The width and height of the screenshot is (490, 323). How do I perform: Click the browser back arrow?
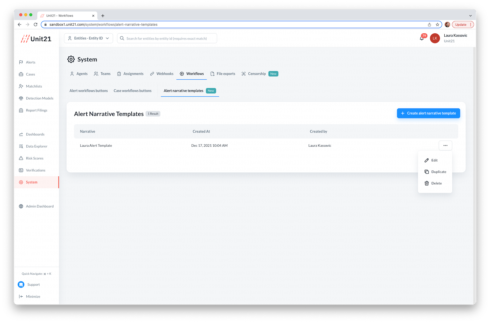(20, 24)
